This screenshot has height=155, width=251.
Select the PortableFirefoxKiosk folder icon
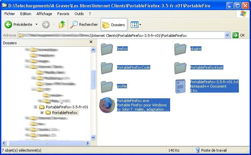click(x=180, y=68)
